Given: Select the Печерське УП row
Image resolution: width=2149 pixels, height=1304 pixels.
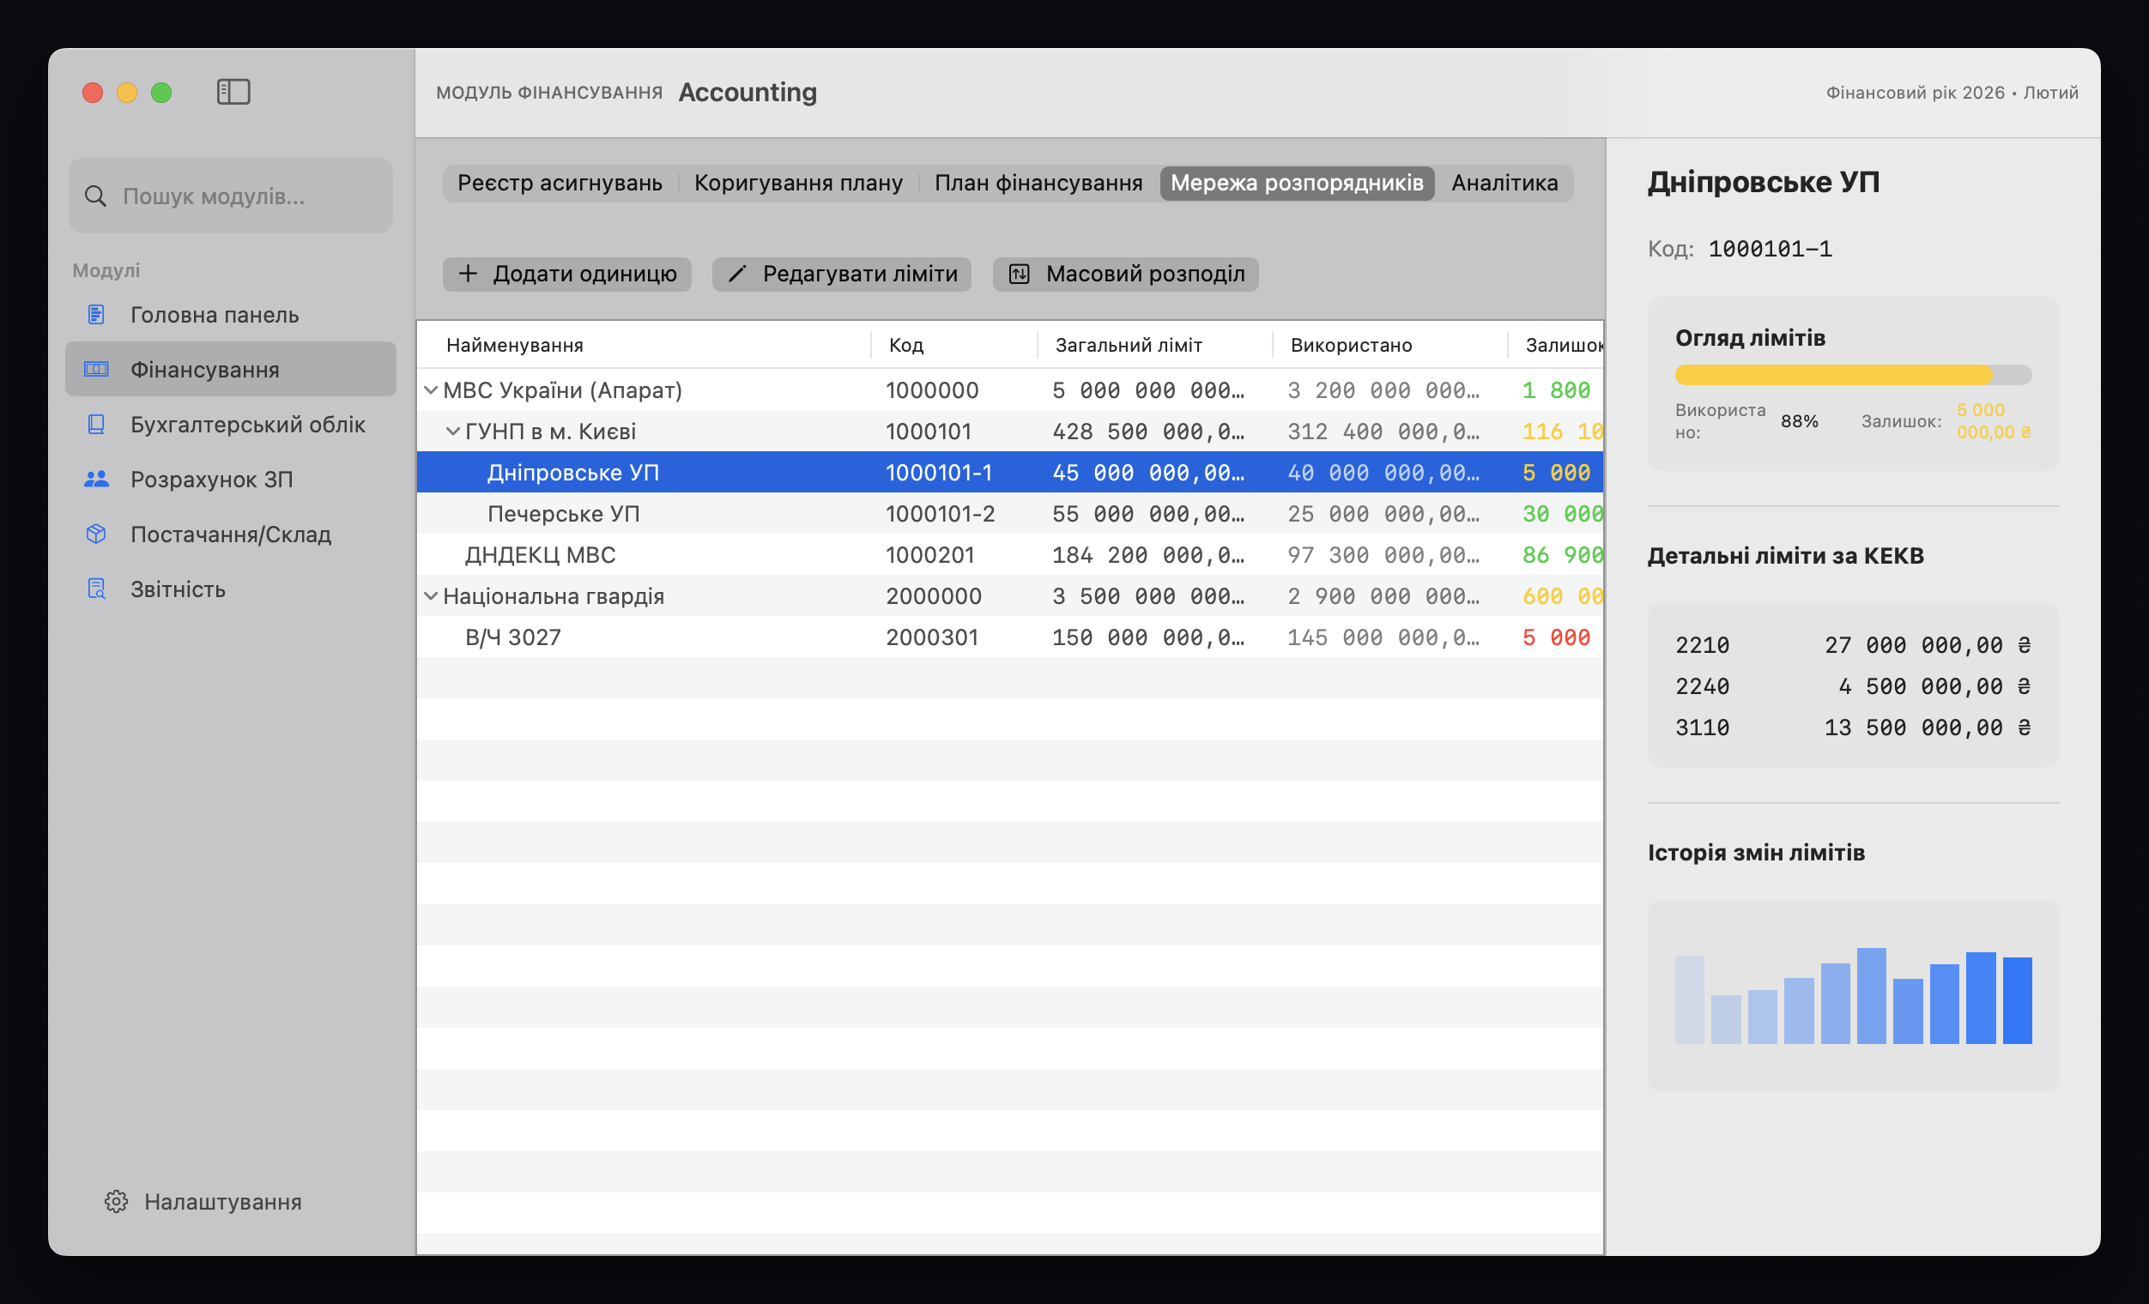Looking at the screenshot, I should pyautogui.click(x=563, y=514).
